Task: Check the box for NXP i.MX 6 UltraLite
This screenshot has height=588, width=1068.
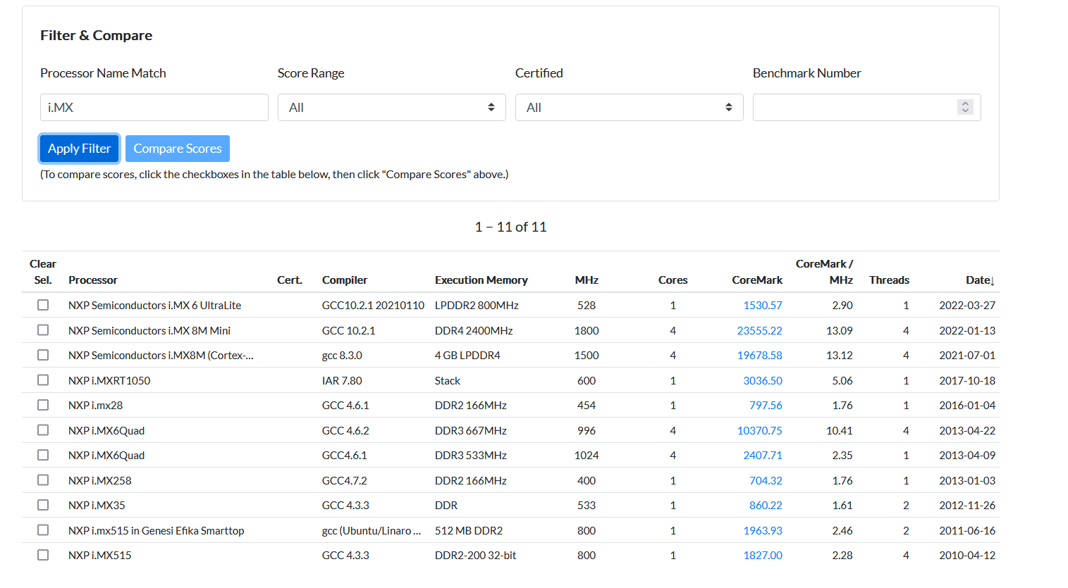Action: 43,305
